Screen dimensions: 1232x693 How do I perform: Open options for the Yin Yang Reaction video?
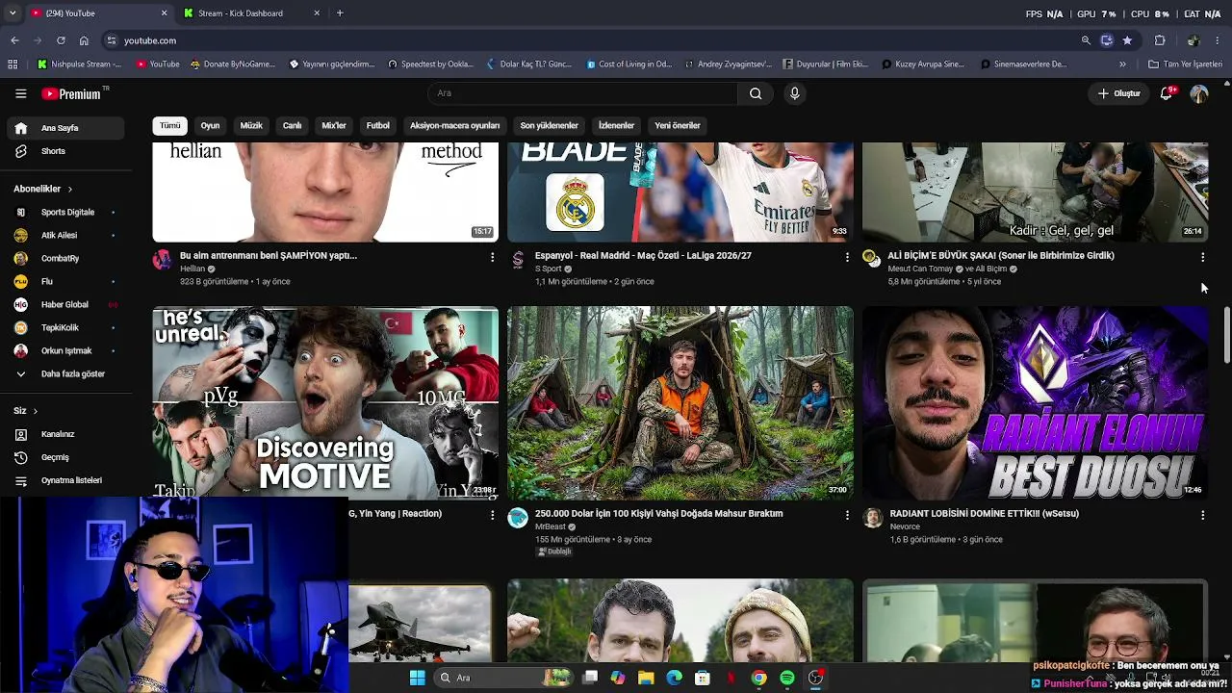click(x=492, y=515)
